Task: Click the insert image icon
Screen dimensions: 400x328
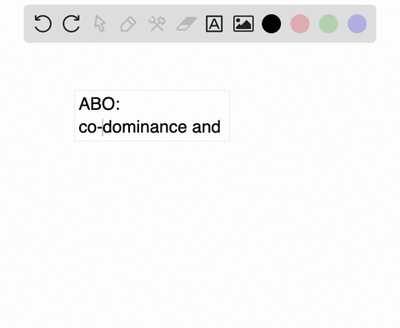Action: pyautogui.click(x=243, y=24)
